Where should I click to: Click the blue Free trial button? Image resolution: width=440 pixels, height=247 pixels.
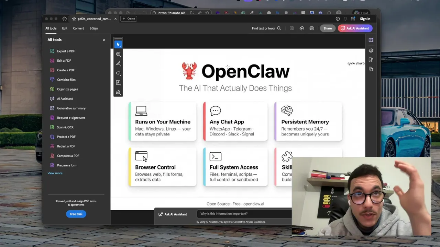pos(76,214)
